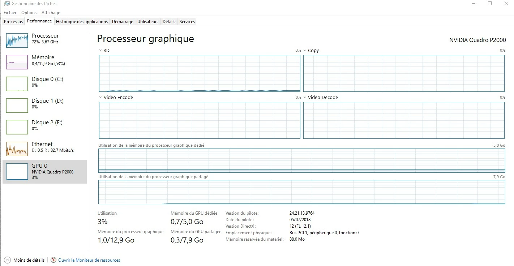Click the NVIDIA Quadro P2000 title text
This screenshot has width=514, height=266.
(x=477, y=40)
